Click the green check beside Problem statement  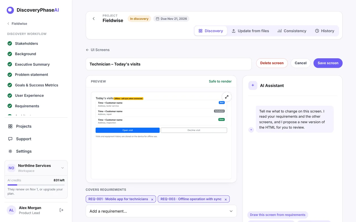pyautogui.click(x=10, y=75)
